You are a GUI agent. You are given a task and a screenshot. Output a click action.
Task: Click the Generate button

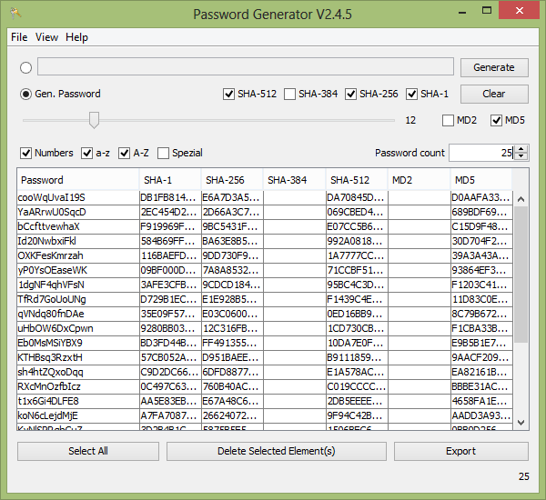click(494, 67)
